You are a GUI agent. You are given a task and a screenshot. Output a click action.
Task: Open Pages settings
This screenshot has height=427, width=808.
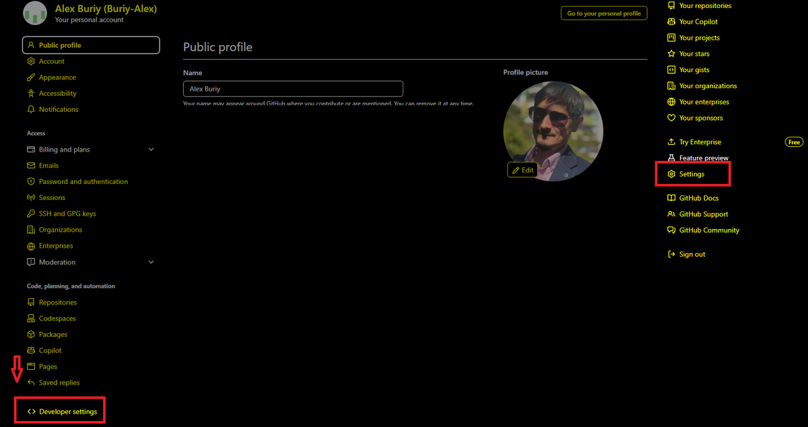coord(48,366)
